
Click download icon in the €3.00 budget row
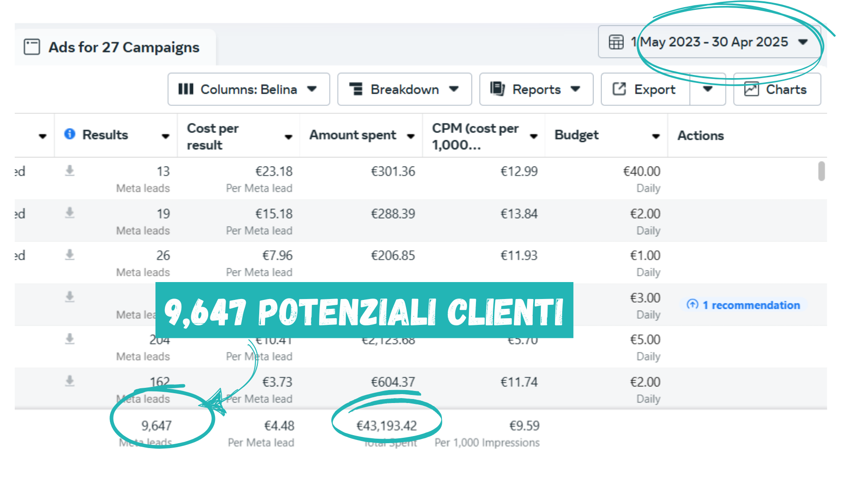click(70, 297)
